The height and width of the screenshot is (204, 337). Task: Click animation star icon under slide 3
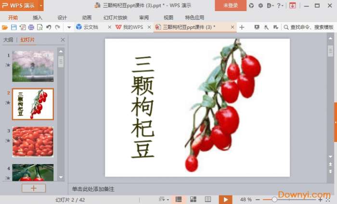[8, 140]
